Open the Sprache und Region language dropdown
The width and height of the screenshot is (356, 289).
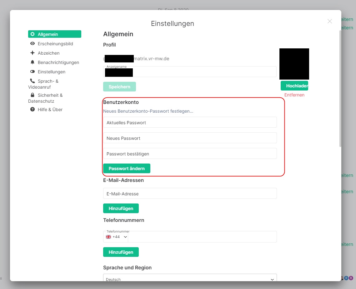(x=190, y=278)
